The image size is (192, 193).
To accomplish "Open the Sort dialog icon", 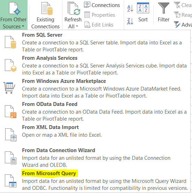I will pyautogui.click(x=143, y=8).
